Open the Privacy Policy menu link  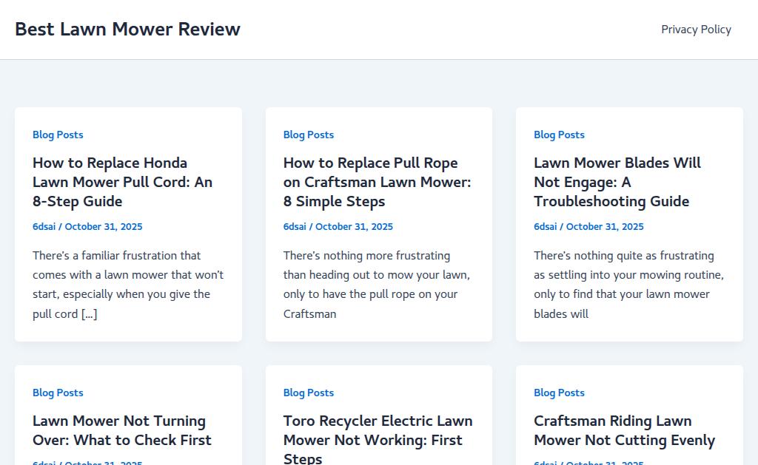(x=696, y=30)
